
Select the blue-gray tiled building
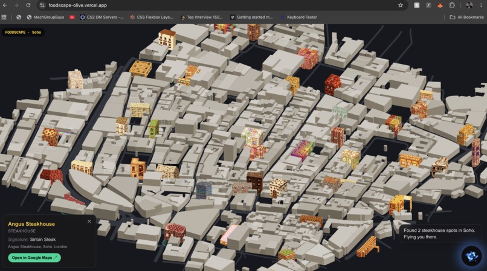[x=204, y=190]
